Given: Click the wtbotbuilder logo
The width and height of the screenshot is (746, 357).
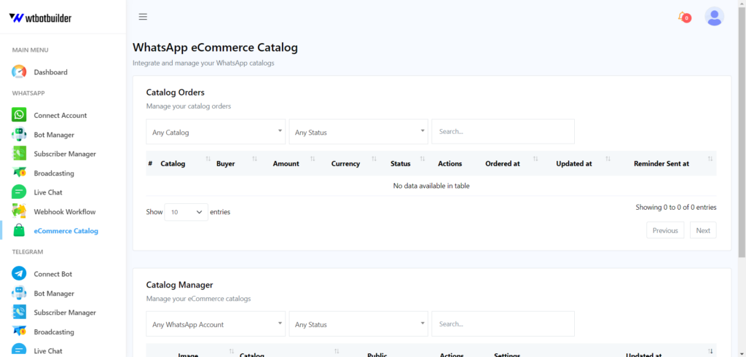Looking at the screenshot, I should (x=41, y=18).
